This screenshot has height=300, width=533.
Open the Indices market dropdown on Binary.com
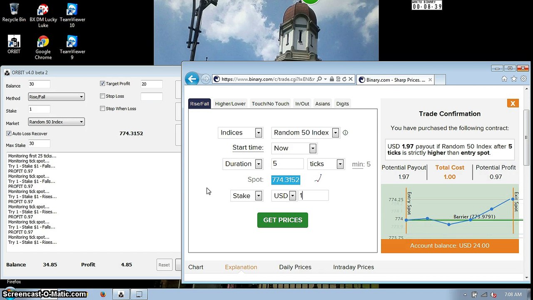240,132
